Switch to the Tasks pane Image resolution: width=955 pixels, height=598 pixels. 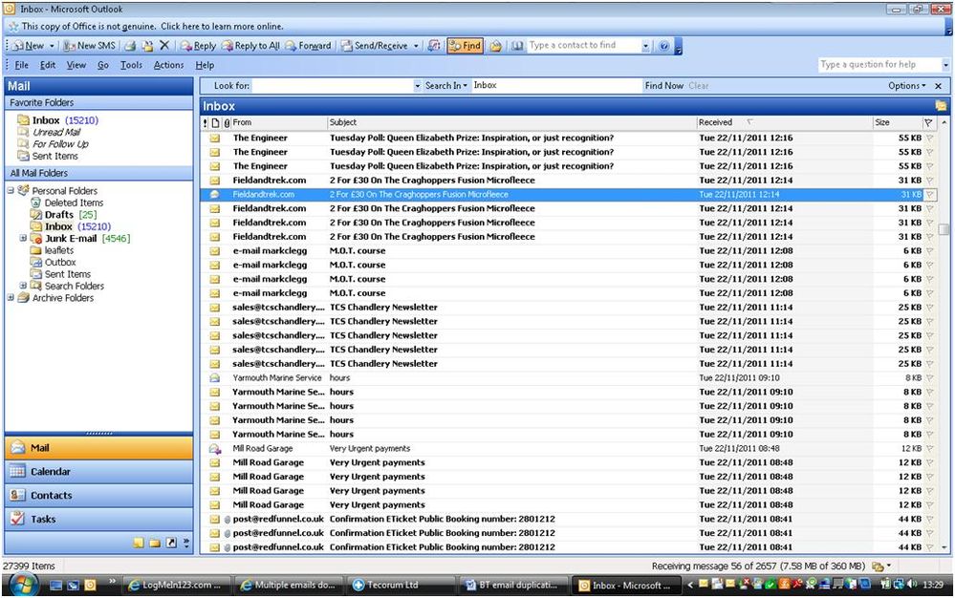click(x=98, y=519)
